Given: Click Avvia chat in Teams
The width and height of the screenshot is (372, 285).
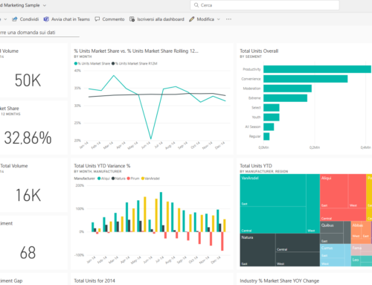Looking at the screenshot, I should (x=71, y=19).
